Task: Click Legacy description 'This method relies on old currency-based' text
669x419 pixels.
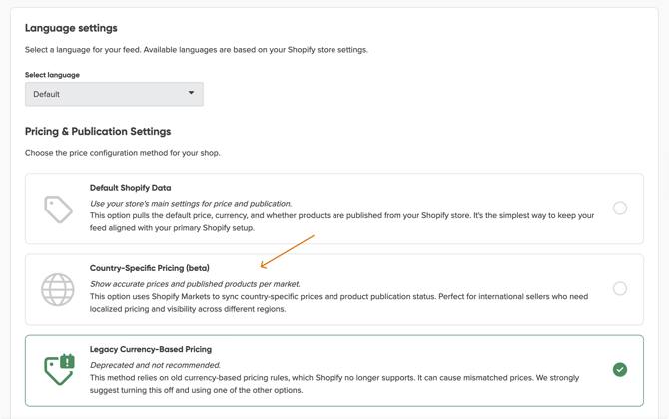Action: coord(334,384)
